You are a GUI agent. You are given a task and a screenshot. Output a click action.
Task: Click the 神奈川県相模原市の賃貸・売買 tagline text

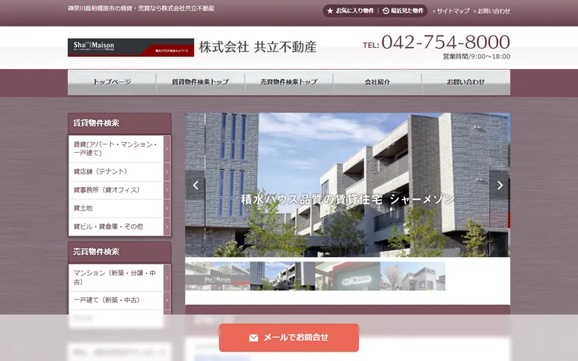(x=141, y=8)
